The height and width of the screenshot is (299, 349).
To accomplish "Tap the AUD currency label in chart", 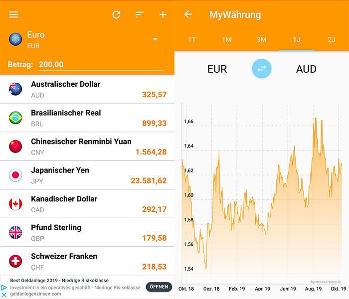I will tap(306, 69).
